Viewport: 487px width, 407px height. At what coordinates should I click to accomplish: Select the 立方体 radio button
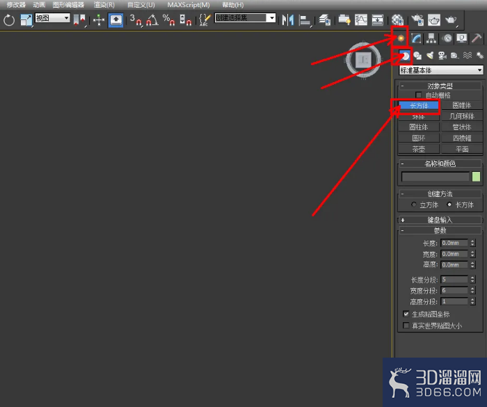point(414,205)
